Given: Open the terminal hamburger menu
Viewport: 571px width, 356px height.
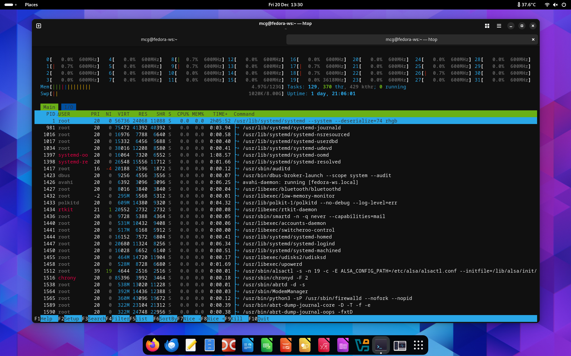Looking at the screenshot, I should 499,26.
